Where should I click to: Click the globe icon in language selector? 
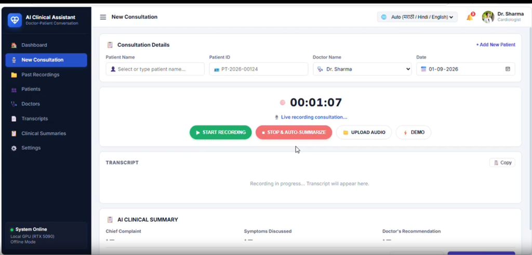[384, 17]
